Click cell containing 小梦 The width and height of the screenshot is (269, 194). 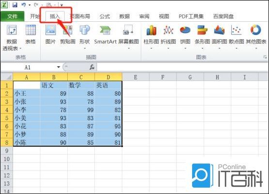pos(27,134)
